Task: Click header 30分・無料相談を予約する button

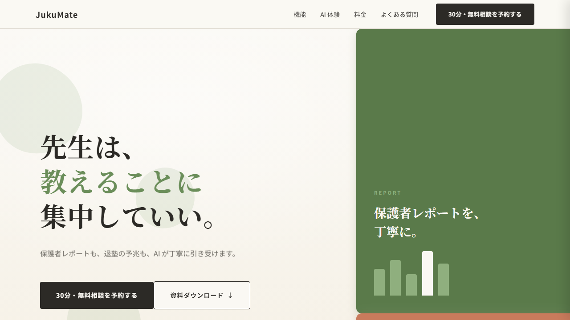Action: coord(485,14)
